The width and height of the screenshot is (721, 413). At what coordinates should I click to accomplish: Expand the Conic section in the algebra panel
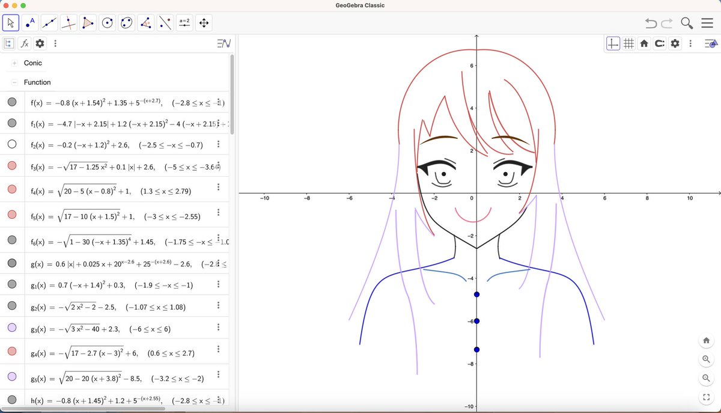coord(14,63)
